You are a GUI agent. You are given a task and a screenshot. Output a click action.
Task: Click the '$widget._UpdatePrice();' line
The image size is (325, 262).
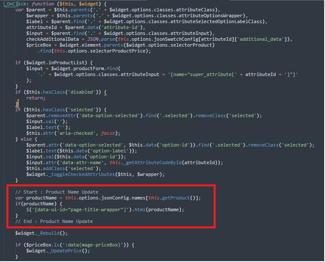(x=58, y=251)
